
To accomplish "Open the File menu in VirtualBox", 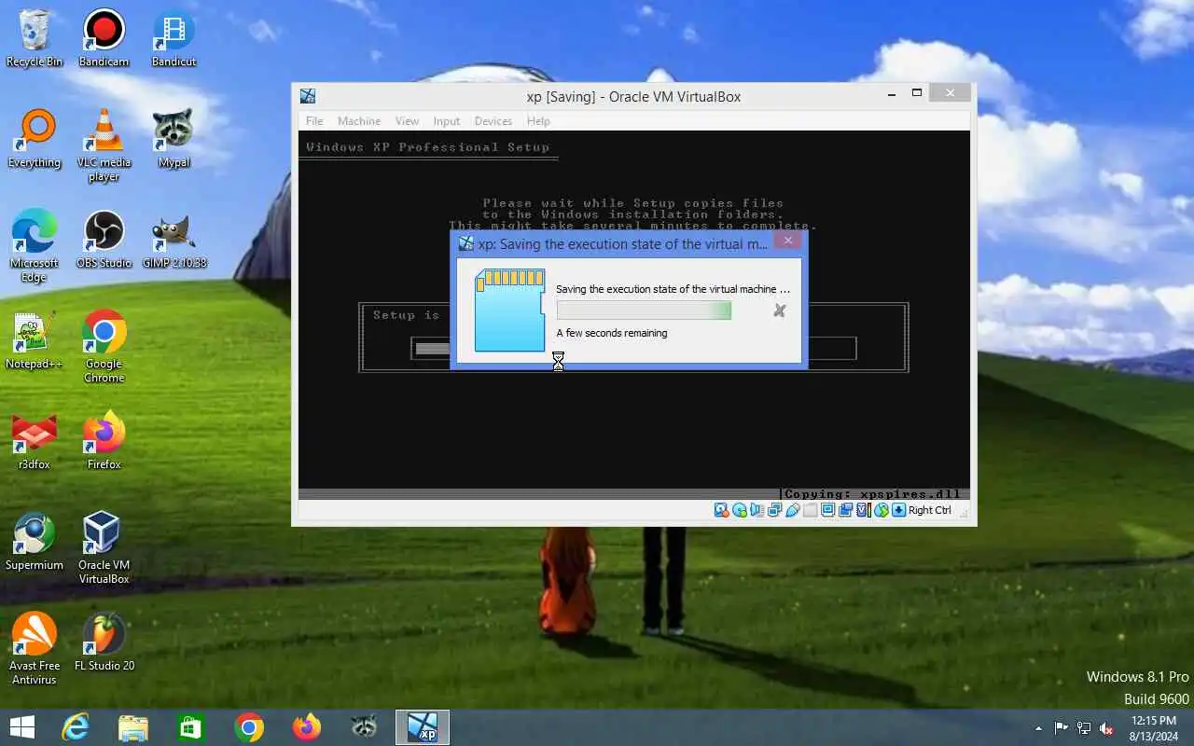I will (314, 121).
